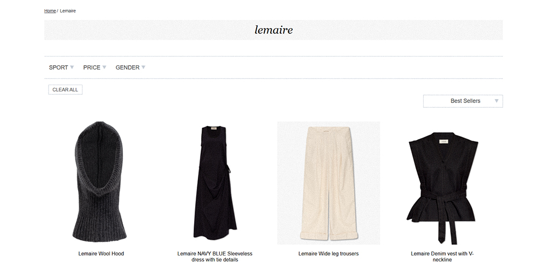Click the lemaire page heading banner
Image resolution: width=552 pixels, height=270 pixels.
click(273, 30)
